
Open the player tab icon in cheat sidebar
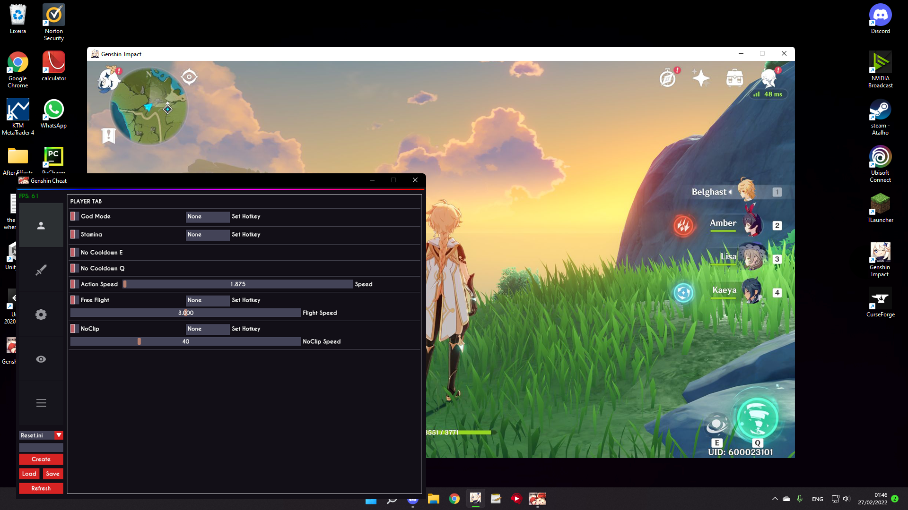click(41, 226)
